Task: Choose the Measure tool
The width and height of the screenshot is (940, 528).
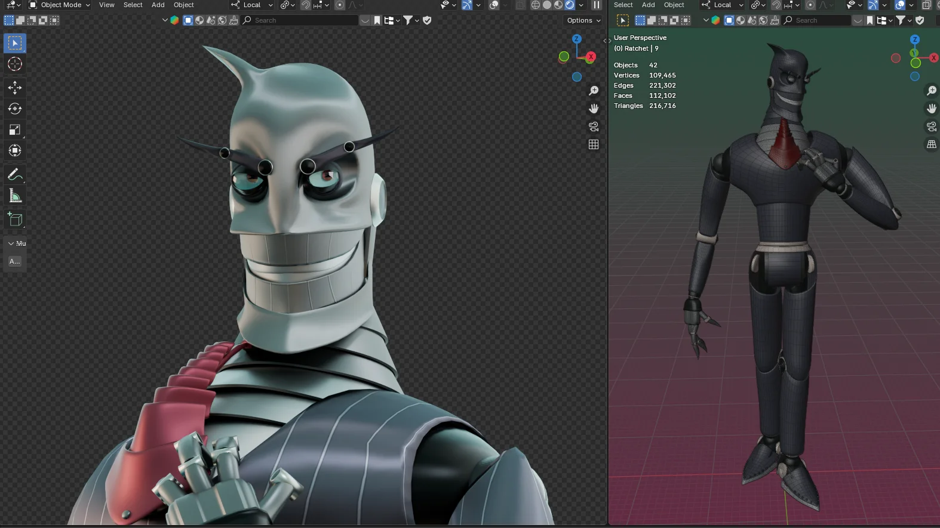Action: point(15,196)
